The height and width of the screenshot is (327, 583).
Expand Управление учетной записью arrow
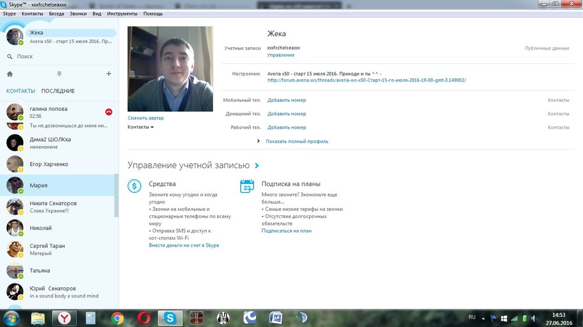pos(257,166)
